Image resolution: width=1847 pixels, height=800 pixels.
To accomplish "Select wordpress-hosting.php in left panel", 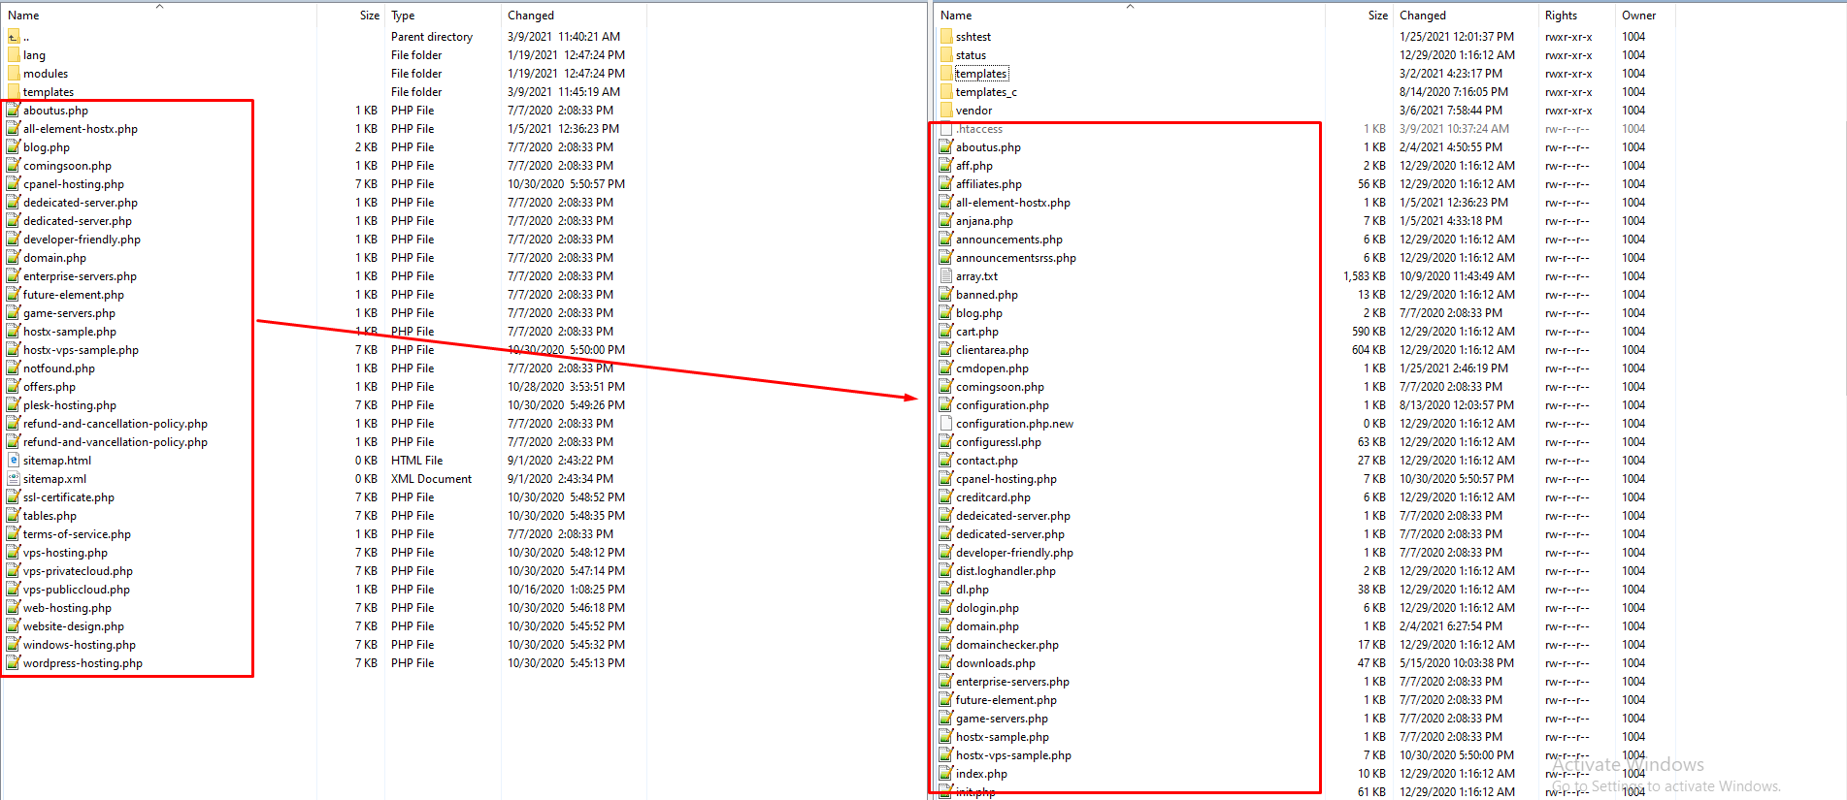I will tap(82, 663).
